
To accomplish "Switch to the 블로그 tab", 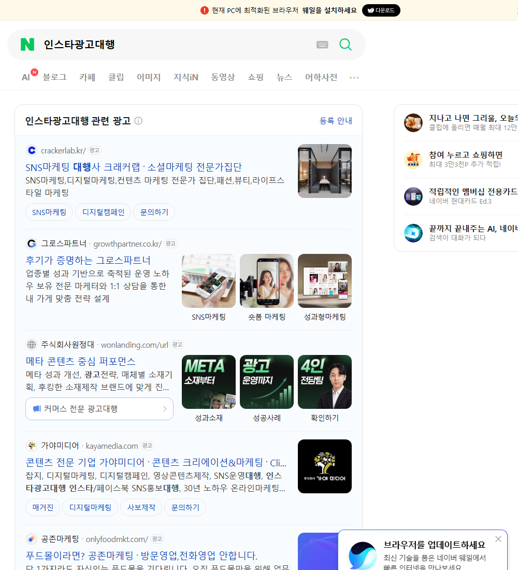I will click(54, 77).
